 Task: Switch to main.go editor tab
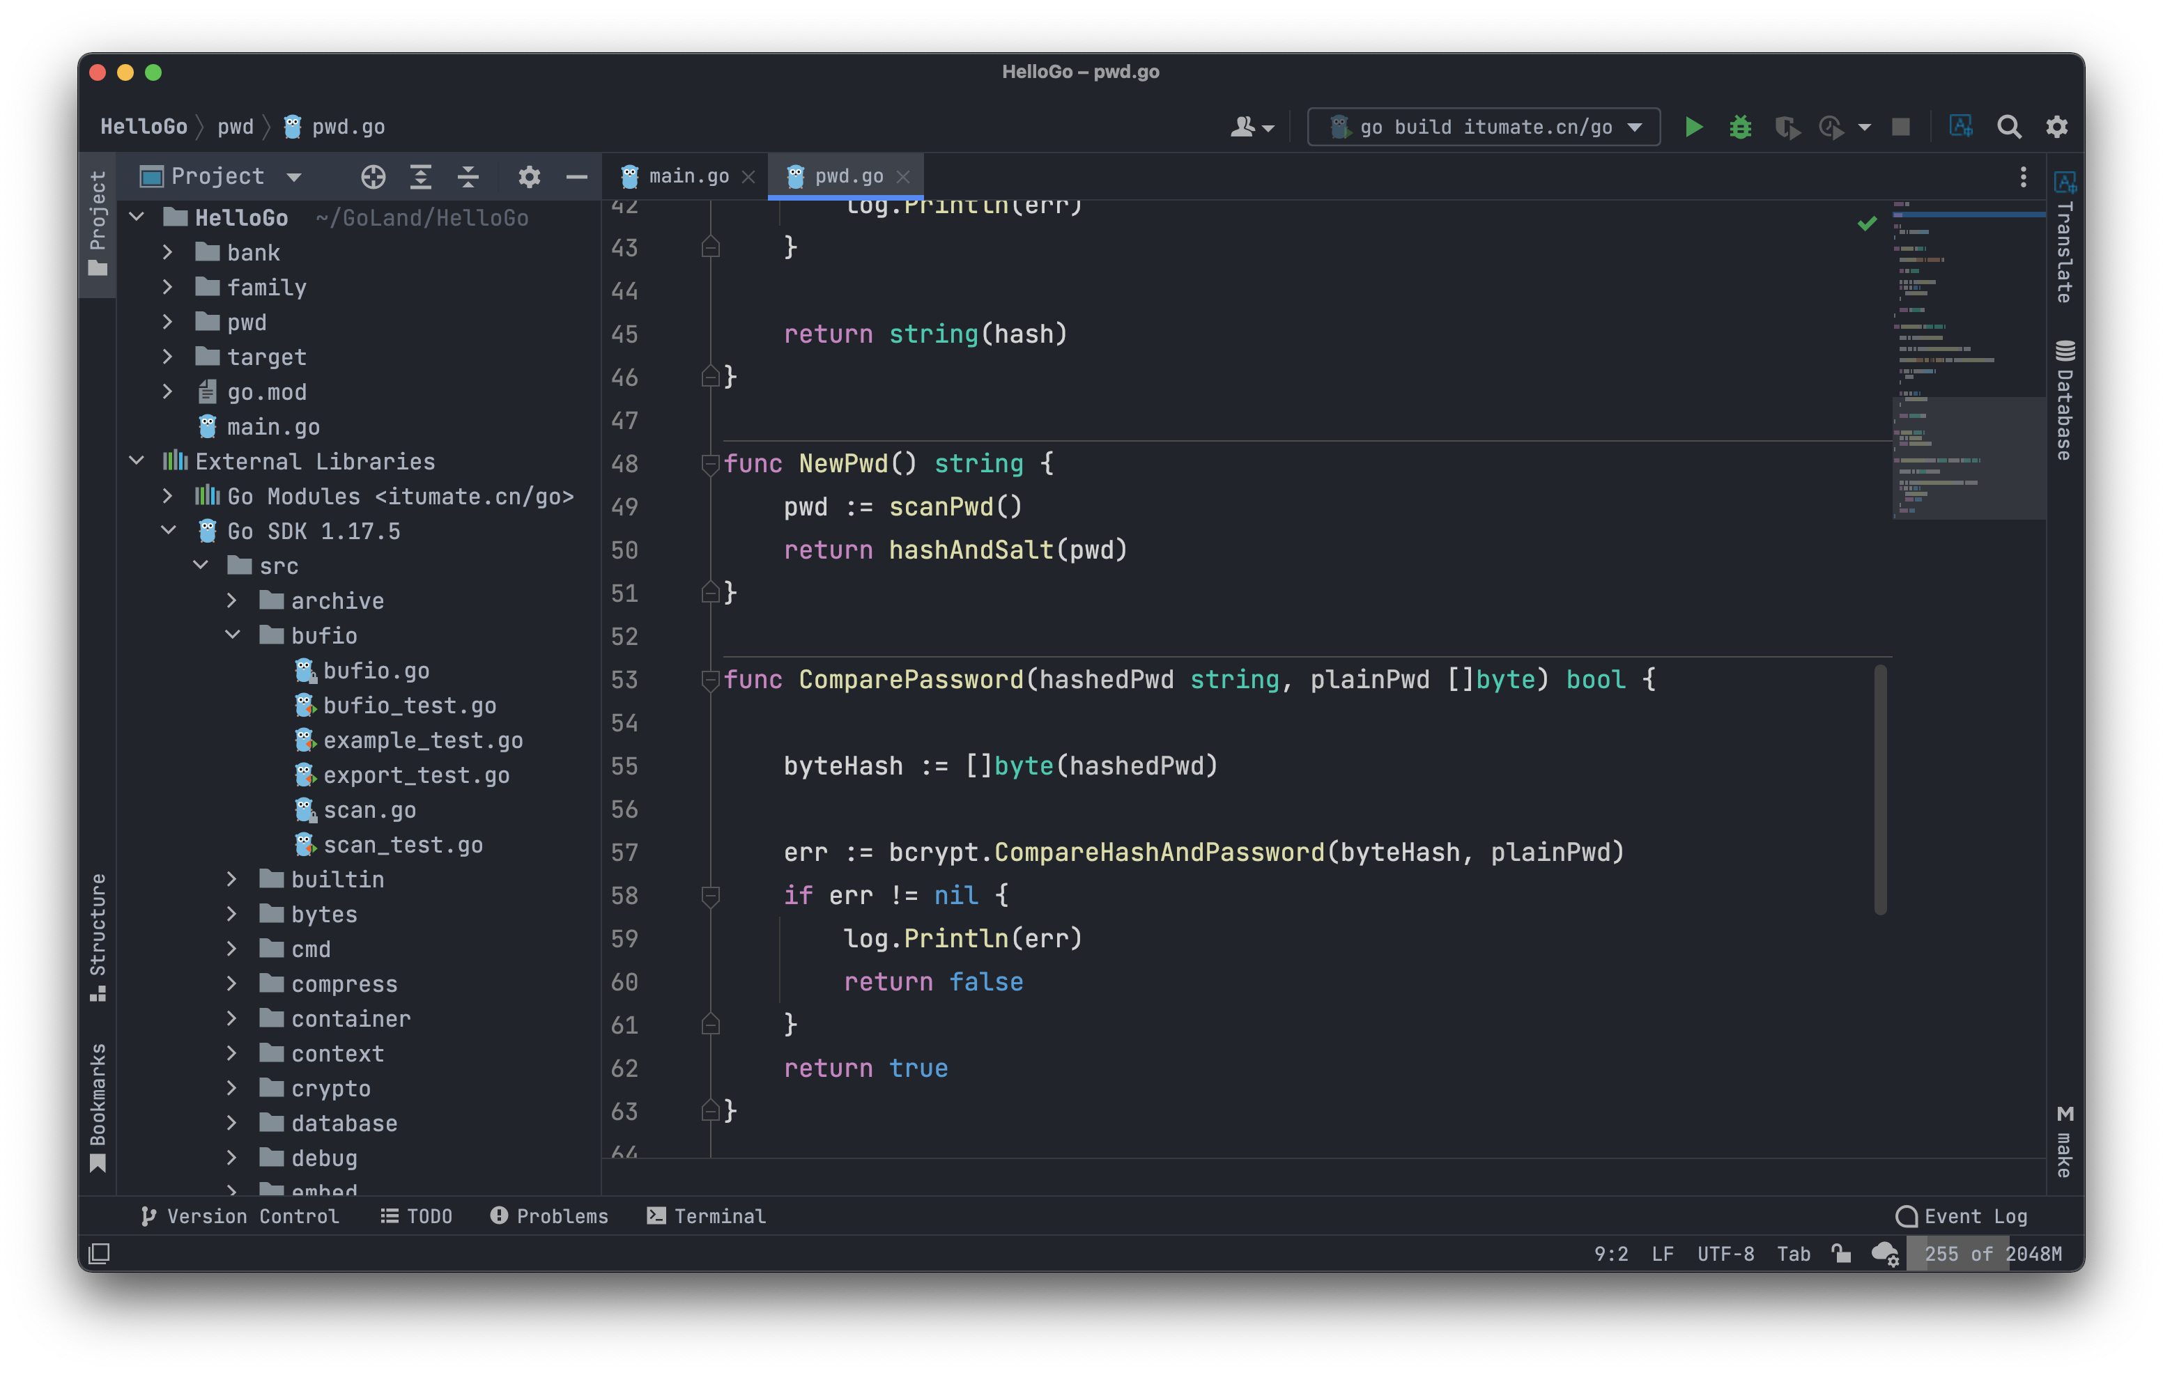pyautogui.click(x=688, y=176)
